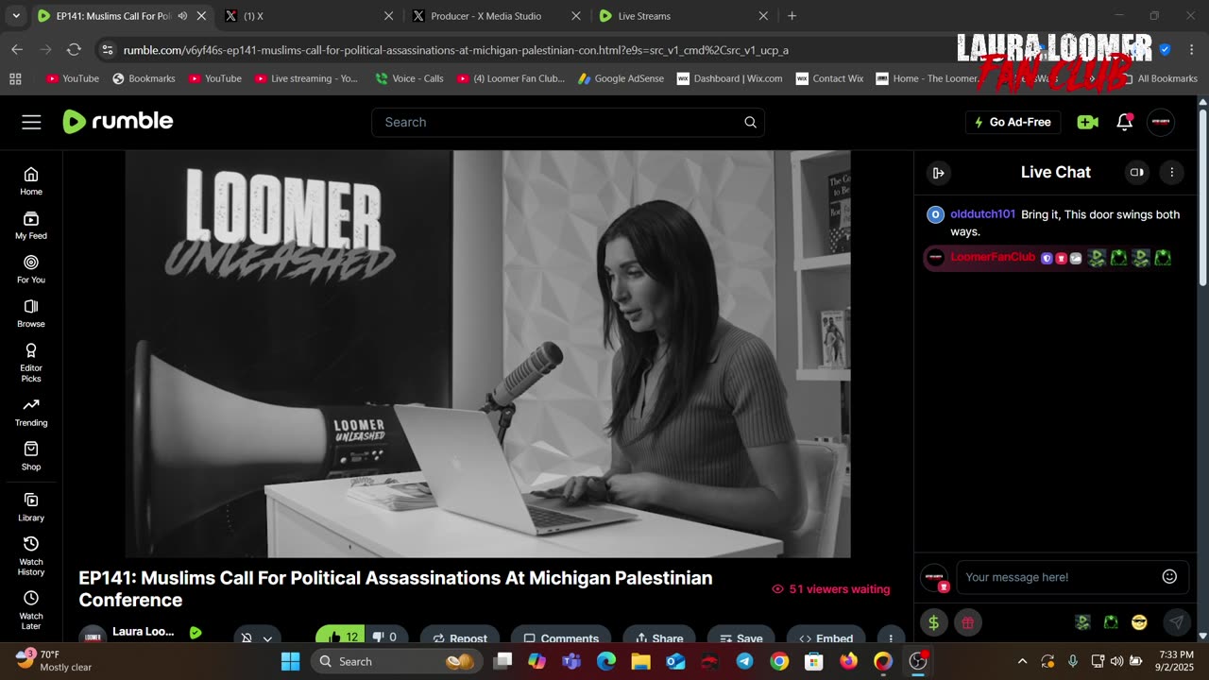The image size is (1209, 680).
Task: Dislike the video with thumbs down
Action: [385, 637]
